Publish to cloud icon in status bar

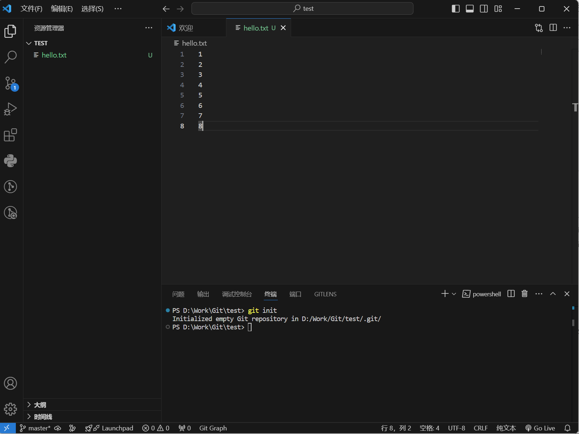(58, 428)
